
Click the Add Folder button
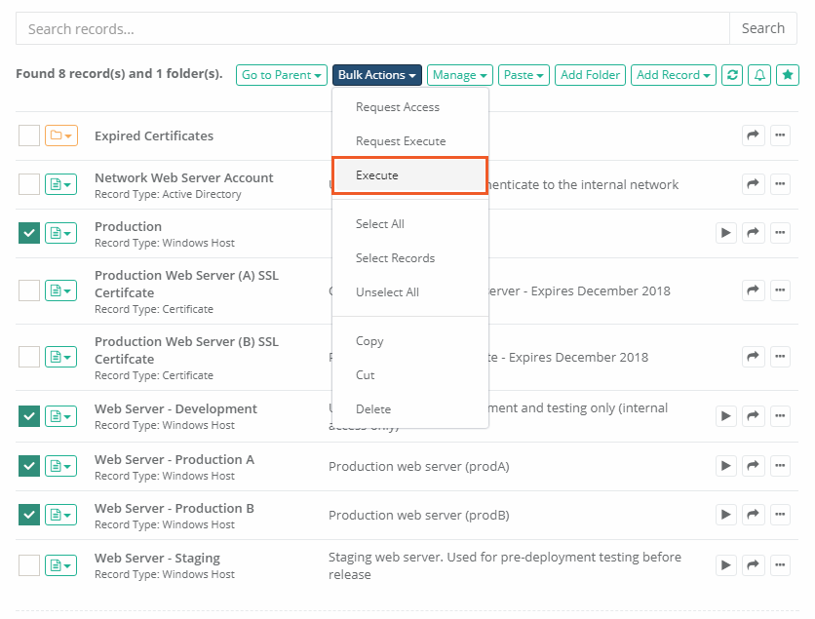(x=591, y=75)
